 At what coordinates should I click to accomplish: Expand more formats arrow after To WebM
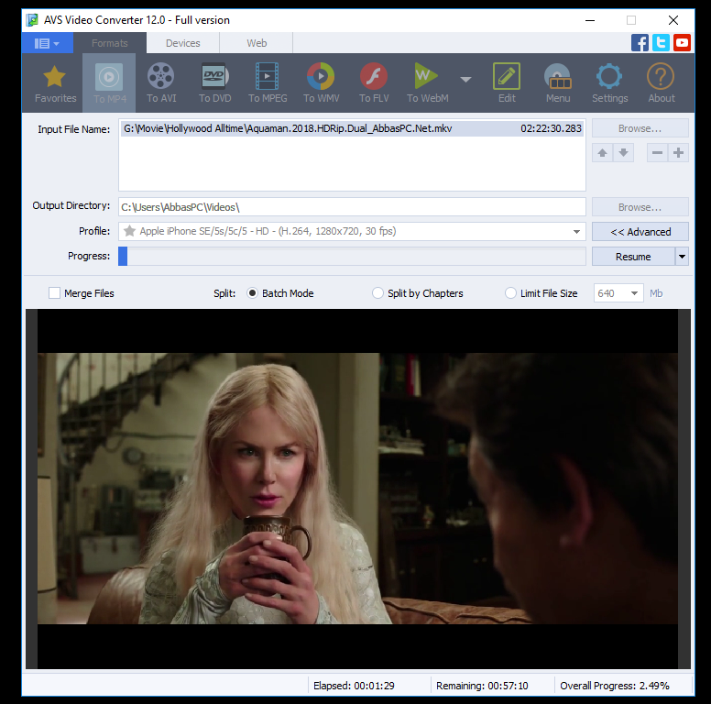point(465,80)
